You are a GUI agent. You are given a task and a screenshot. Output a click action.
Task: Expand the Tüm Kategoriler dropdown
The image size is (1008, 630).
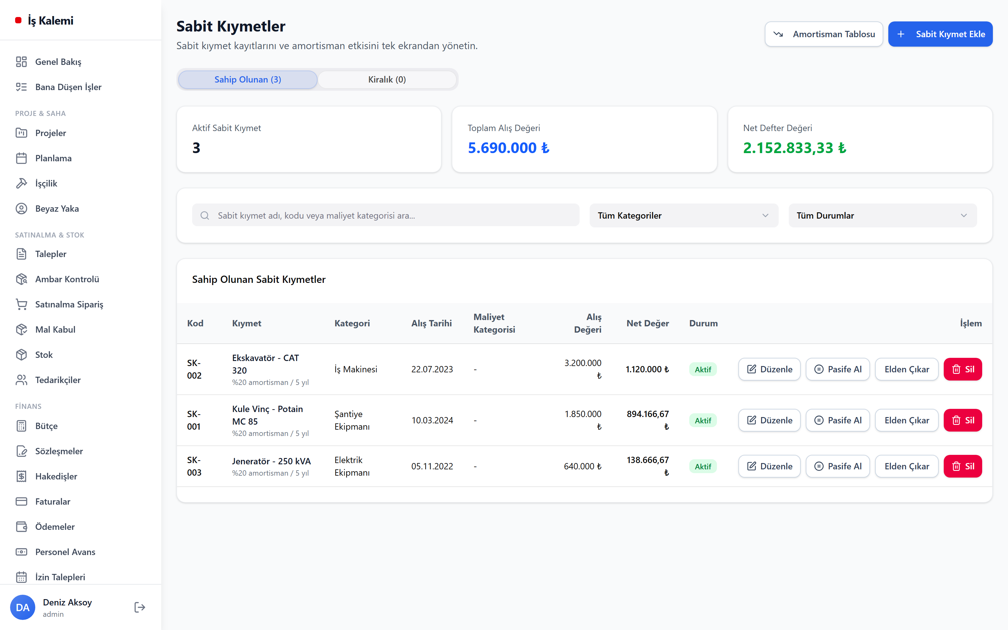tap(684, 215)
